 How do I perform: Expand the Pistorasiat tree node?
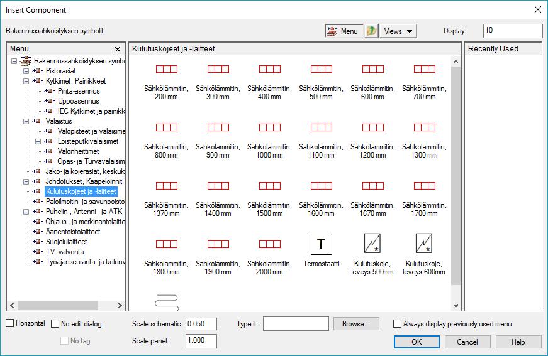pyautogui.click(x=26, y=71)
